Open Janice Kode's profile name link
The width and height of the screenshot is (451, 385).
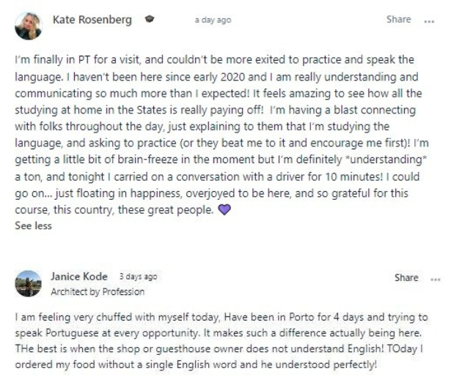(x=79, y=277)
